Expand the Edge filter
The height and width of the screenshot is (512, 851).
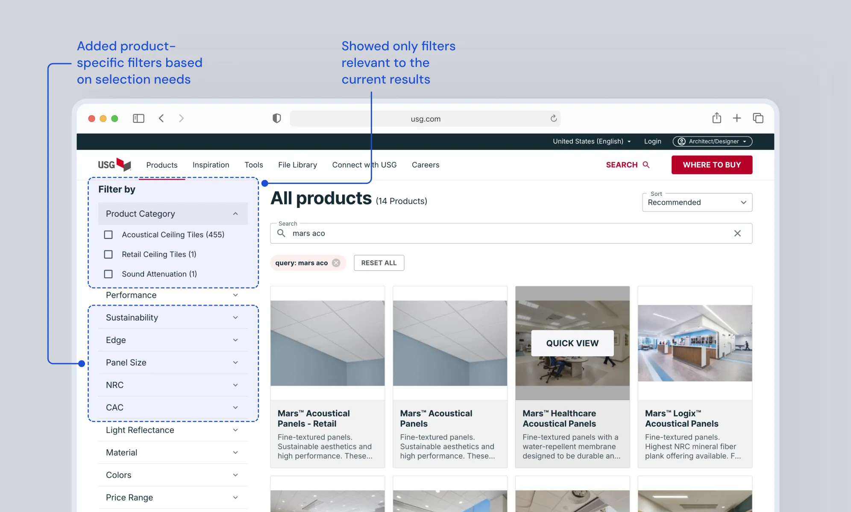173,340
